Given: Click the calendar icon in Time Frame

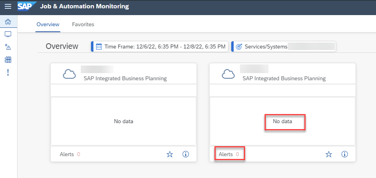Looking at the screenshot, I should 99,46.
